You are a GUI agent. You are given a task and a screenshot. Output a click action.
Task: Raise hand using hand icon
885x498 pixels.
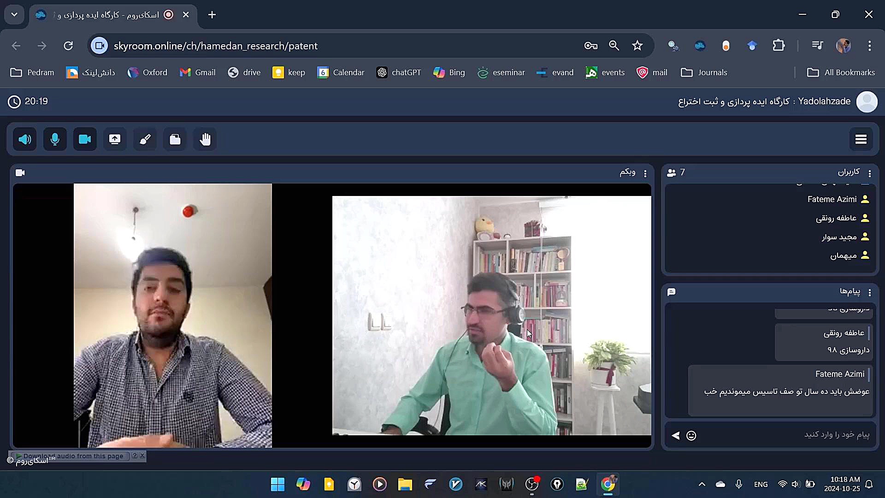(205, 139)
